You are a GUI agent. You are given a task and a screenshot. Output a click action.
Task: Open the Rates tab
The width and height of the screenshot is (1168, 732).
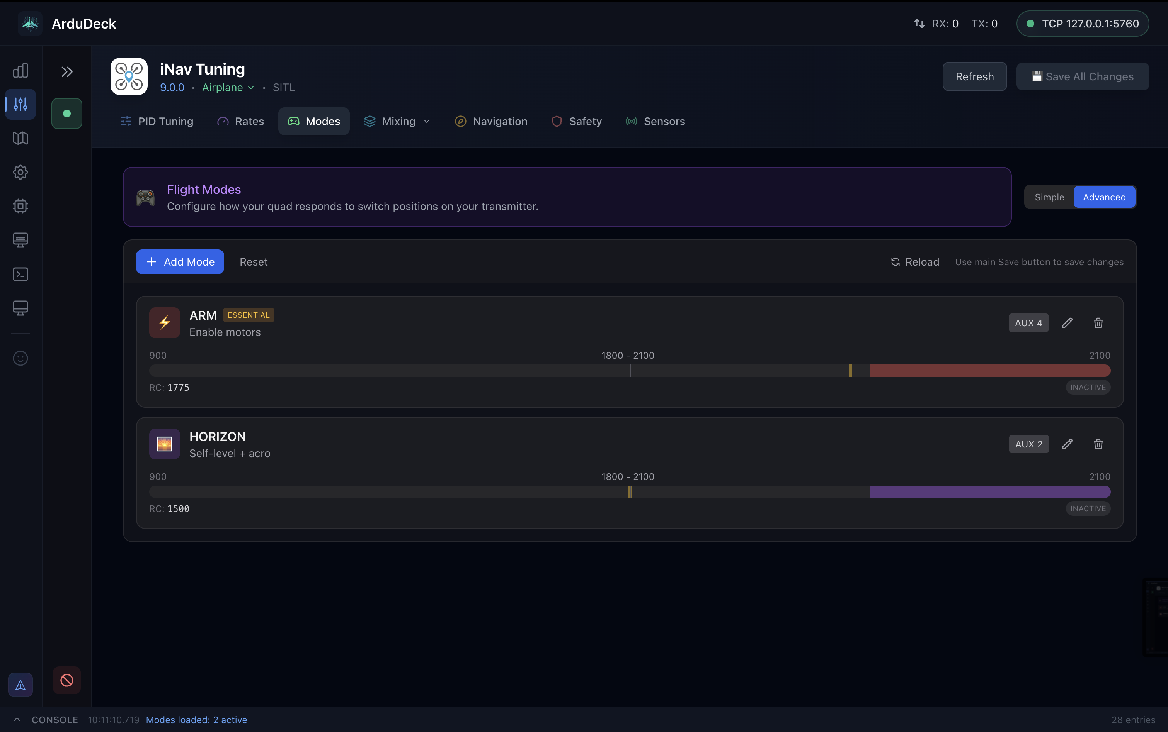[241, 121]
